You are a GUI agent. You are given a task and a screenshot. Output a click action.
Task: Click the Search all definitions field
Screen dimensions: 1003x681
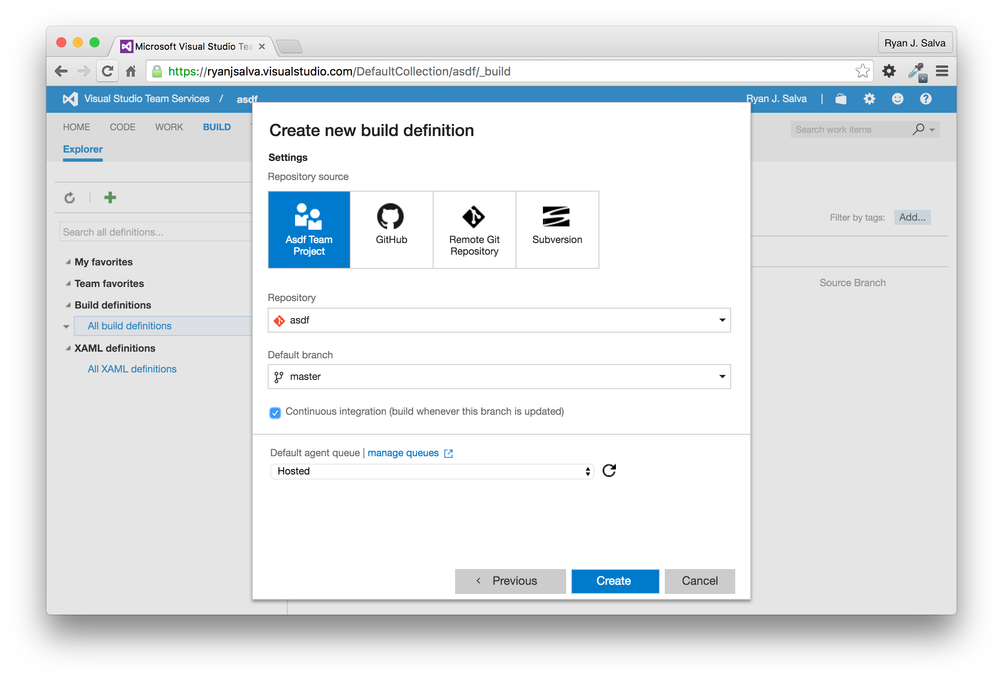(155, 232)
